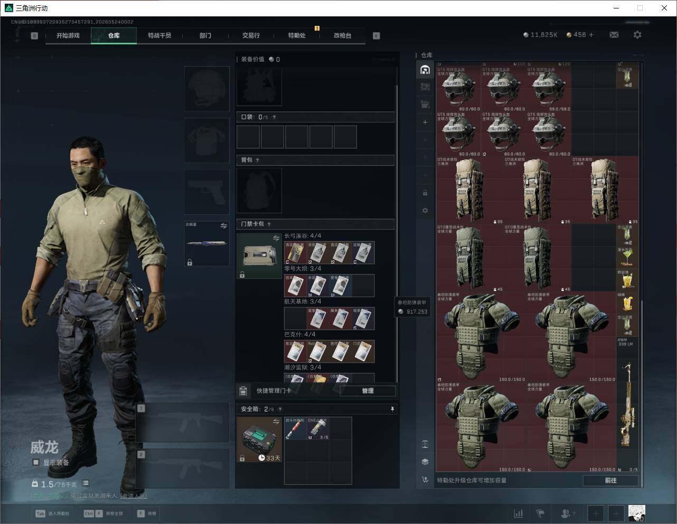The height and width of the screenshot is (524, 677).
Task: Click the 零号大坝: 3/4 card row label
Action: [x=303, y=269]
